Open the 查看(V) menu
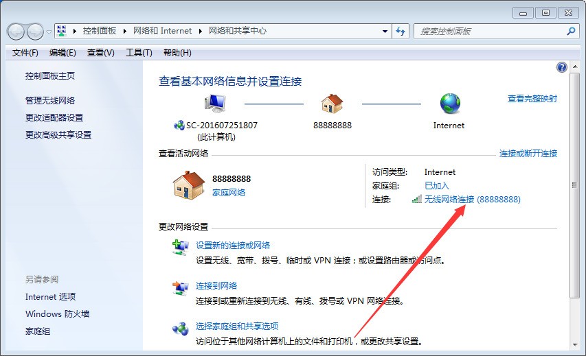The image size is (586, 356). pos(100,53)
